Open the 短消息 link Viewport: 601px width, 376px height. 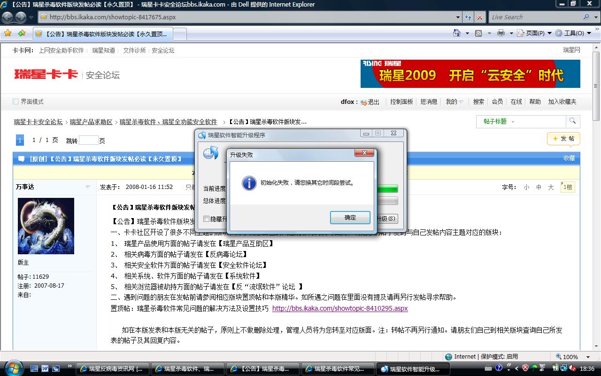[429, 102]
